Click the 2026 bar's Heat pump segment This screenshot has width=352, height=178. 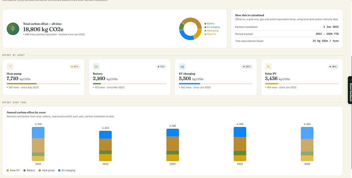307,145
